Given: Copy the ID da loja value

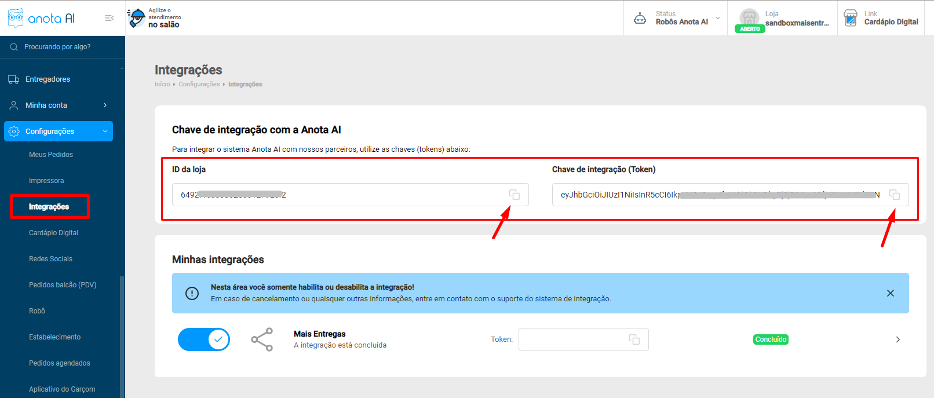Looking at the screenshot, I should [515, 195].
